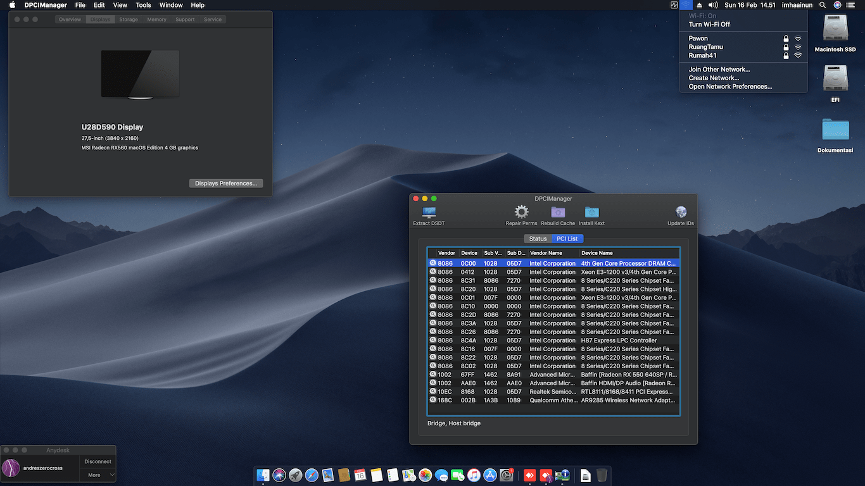Screen dimensions: 865x486
Task: Open Finder from the Dock
Action: [x=263, y=475]
